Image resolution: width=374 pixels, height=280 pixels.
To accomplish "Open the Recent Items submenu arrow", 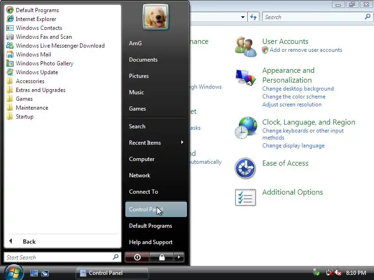I will [182, 142].
